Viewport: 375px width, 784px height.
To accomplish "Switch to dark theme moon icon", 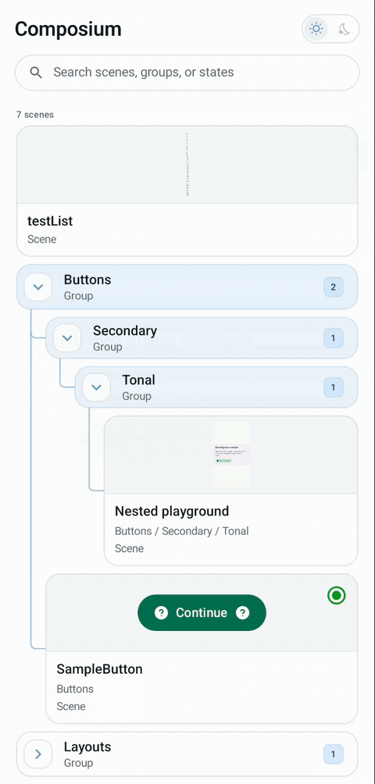I will 344,29.
